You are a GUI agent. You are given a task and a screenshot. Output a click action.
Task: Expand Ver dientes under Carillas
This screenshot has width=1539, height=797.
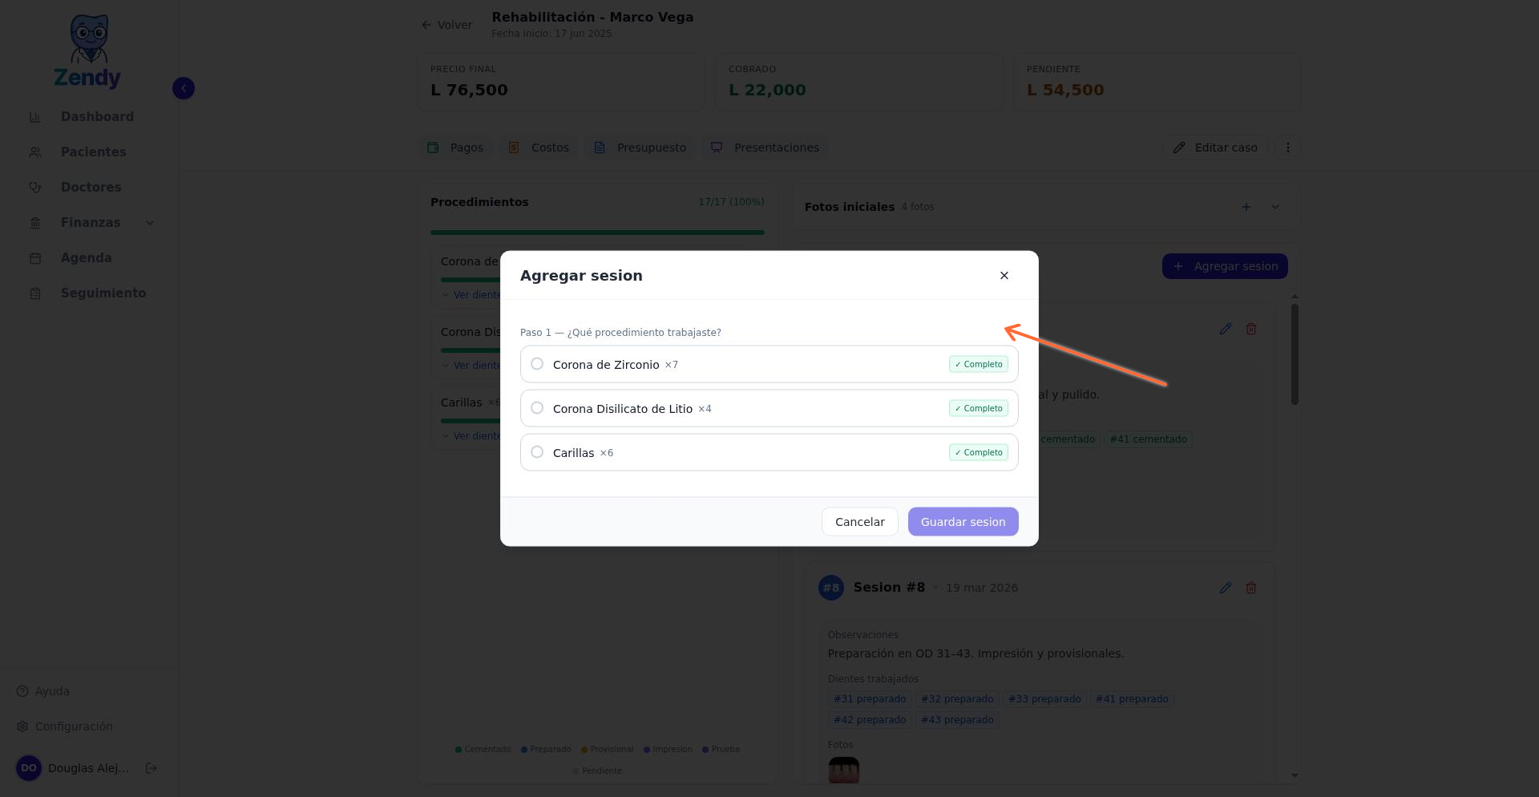click(472, 436)
